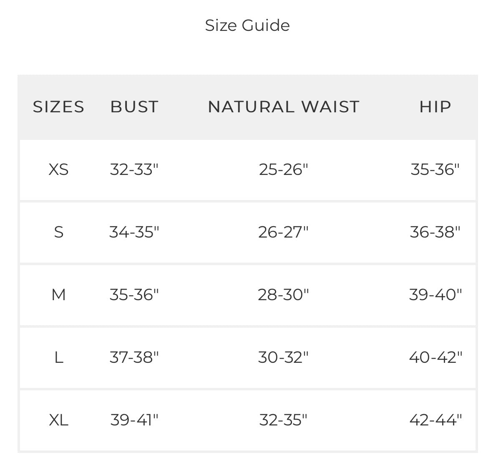Viewport: 496px width, 458px height.
Task: Click the XL waist value 32-35"
Action: pos(283,420)
